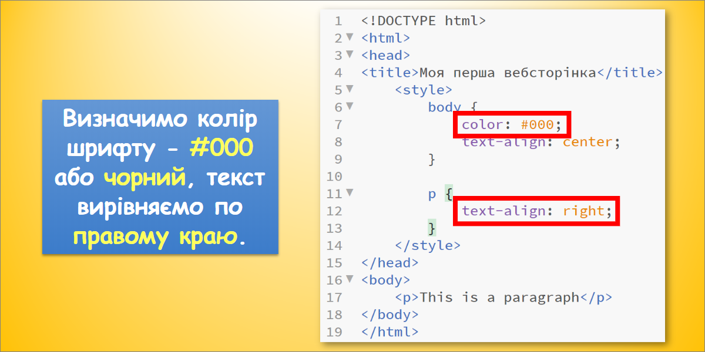705x352 pixels.
Task: Click the closing brace on line 13
Action: pos(432,228)
